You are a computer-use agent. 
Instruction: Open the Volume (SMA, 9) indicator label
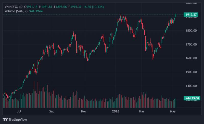coord(16,11)
